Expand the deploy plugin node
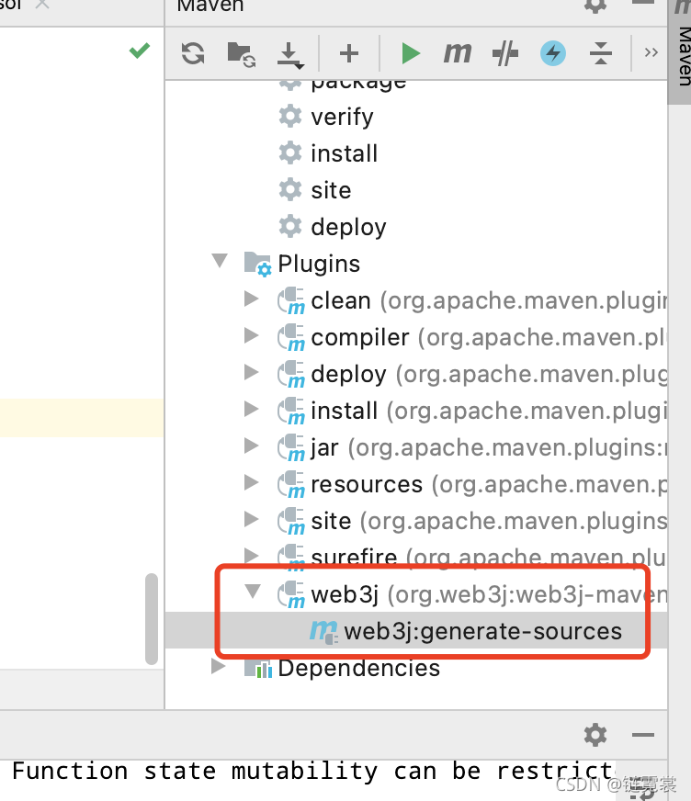 251,372
